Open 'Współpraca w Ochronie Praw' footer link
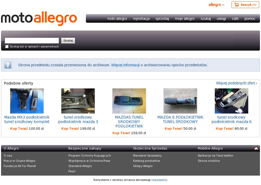261x185 pixels. coord(89,161)
